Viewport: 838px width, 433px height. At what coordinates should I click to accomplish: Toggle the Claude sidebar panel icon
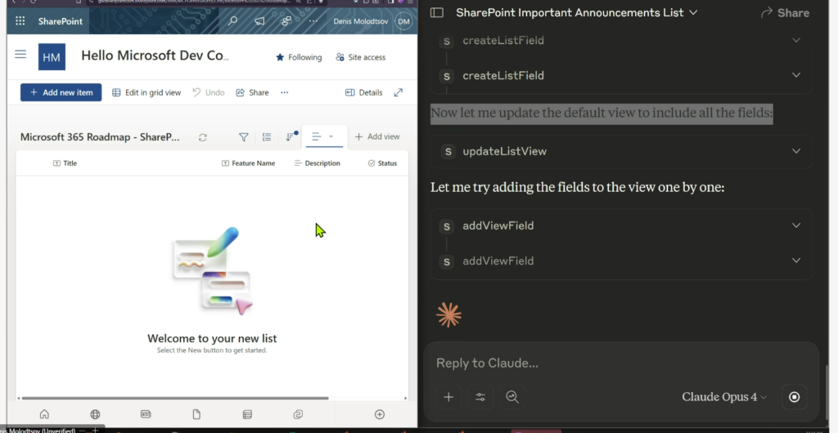click(x=437, y=12)
